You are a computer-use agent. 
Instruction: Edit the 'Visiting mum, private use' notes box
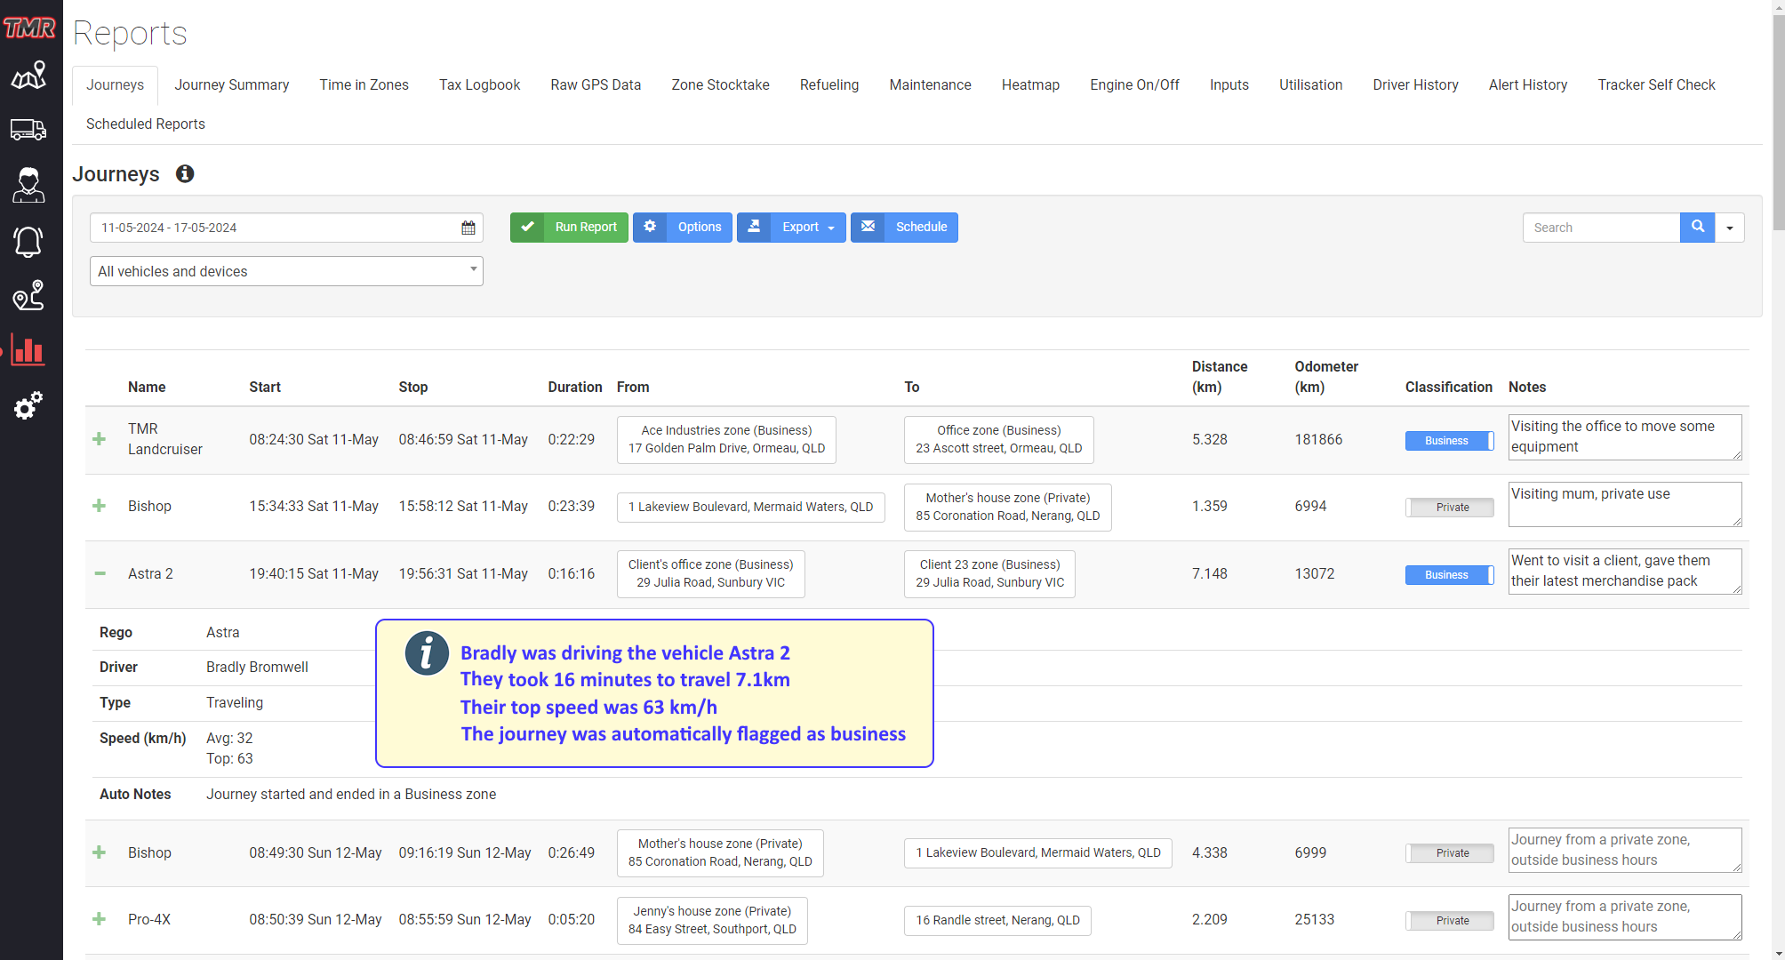1625,504
